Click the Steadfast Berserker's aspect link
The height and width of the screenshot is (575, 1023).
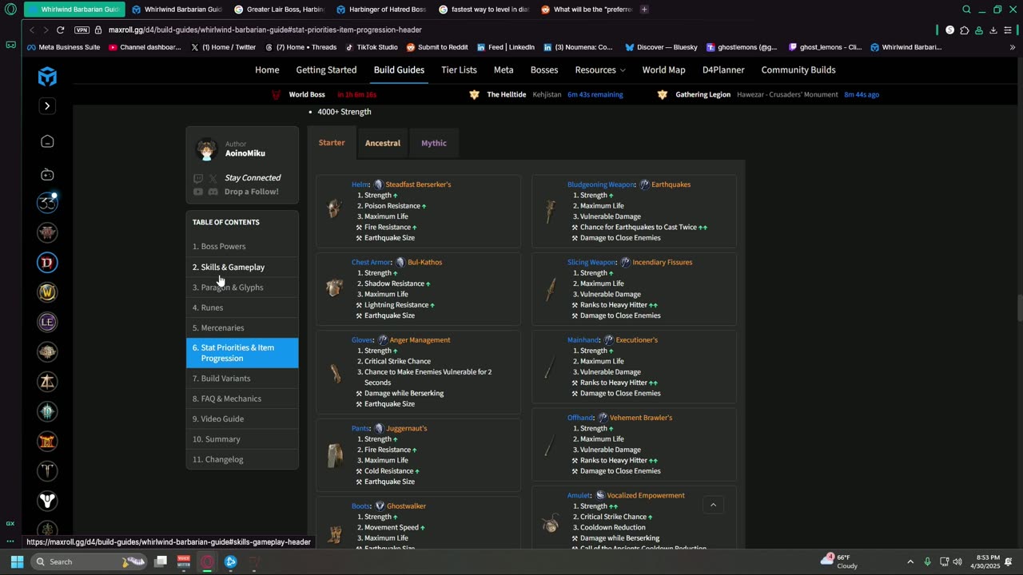[418, 184]
